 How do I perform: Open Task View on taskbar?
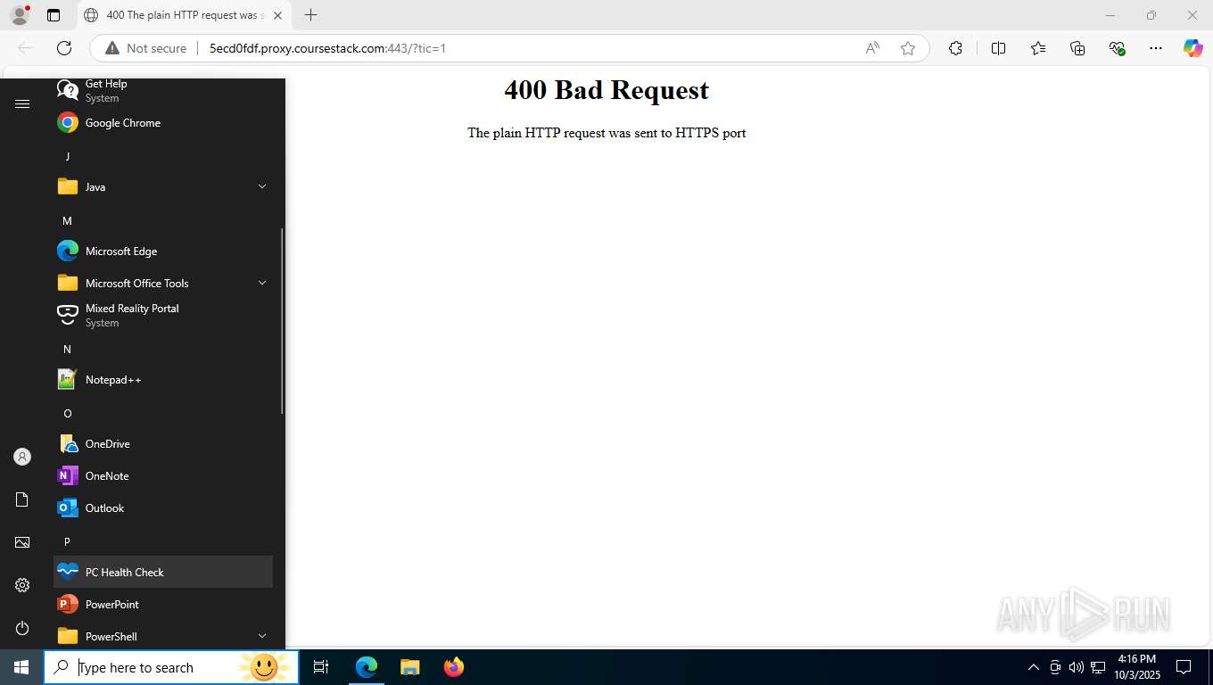tap(321, 667)
